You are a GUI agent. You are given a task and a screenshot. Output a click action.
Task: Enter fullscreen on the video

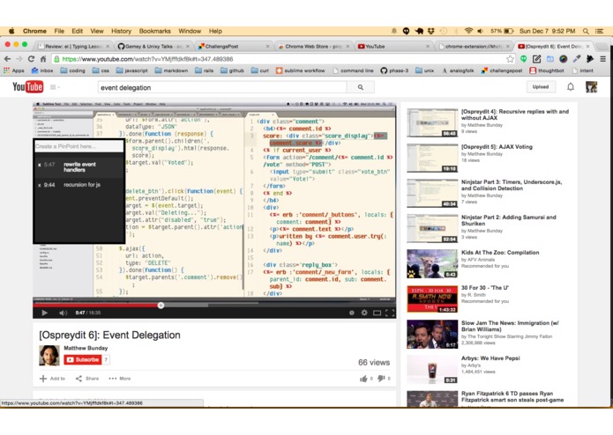pyautogui.click(x=390, y=313)
